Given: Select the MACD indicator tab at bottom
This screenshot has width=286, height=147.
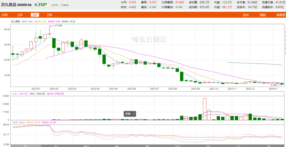Looking at the screenshot, I should (x=87, y=146).
